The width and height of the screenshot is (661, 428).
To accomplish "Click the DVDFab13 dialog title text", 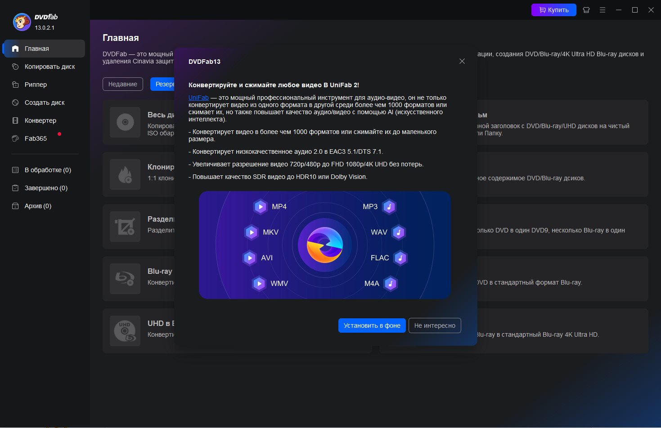I will [204, 62].
